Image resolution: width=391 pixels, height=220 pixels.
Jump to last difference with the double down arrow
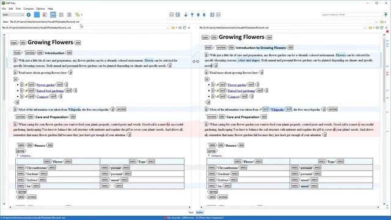coord(198,15)
